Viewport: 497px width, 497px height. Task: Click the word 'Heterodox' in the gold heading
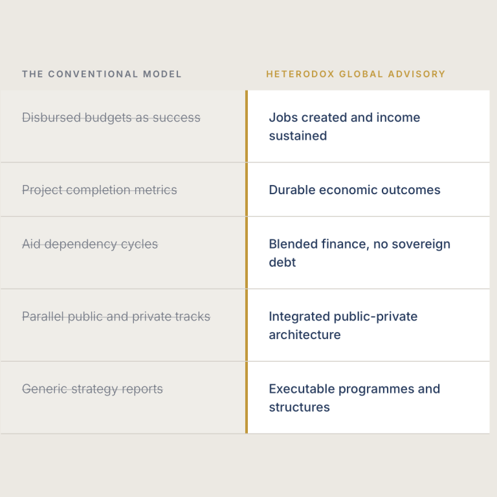pos(300,74)
